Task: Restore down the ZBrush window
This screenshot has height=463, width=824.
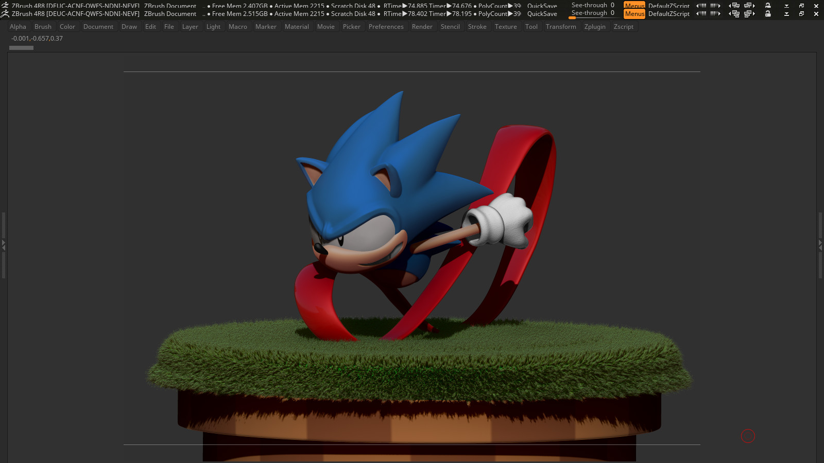Action: [x=801, y=14]
